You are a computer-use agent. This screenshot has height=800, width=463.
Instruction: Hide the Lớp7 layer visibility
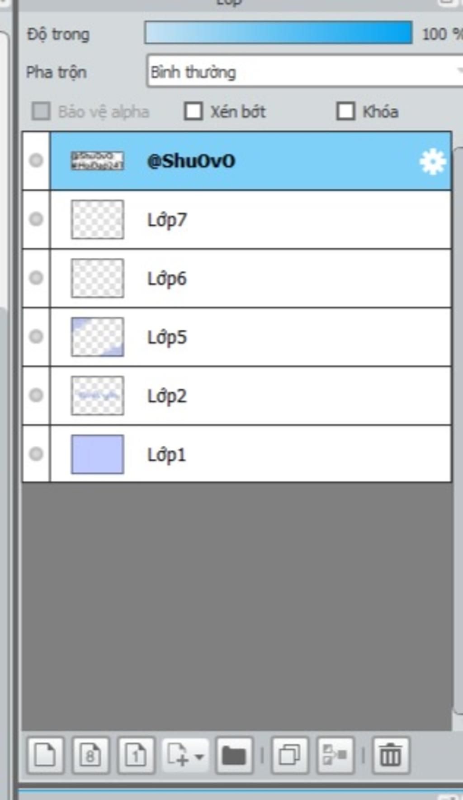click(36, 219)
